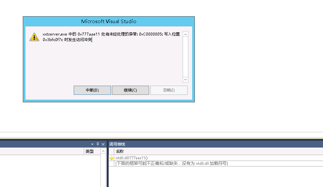The width and height of the screenshot is (323, 187).
Task: Select the ntdll.dll!777aae11() stack frame row
Action: (x=216, y=158)
